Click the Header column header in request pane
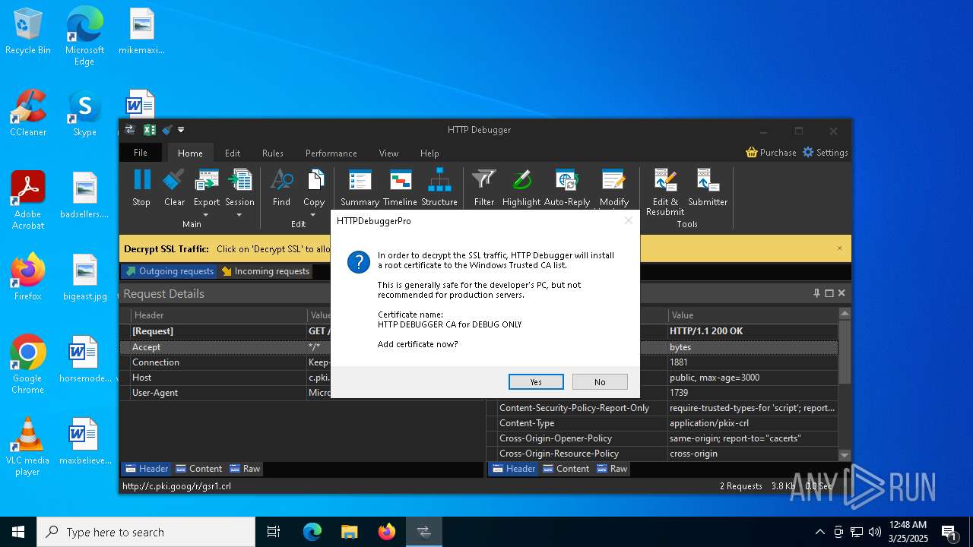Screen dimensions: 973x547 (219, 315)
